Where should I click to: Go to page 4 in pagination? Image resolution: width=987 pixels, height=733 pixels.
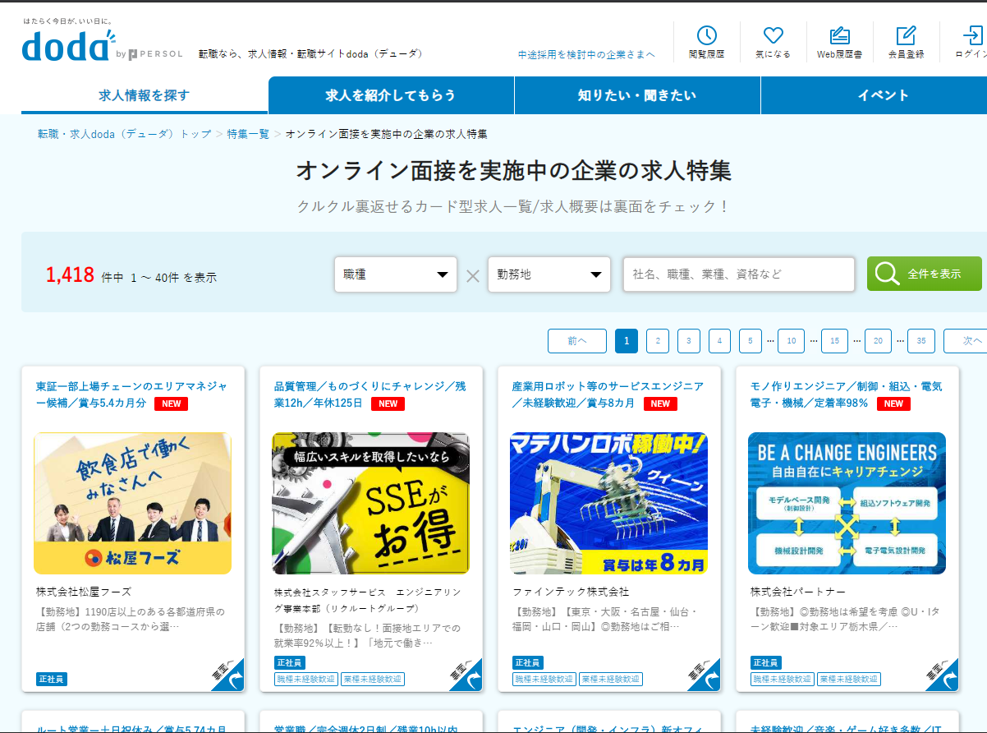pos(719,341)
